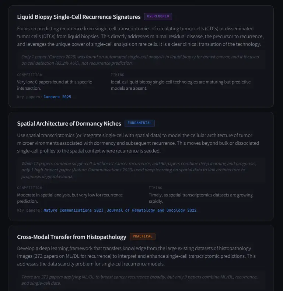Click TIMING label in Spatial Architecture card
This screenshot has height=291, width=283.
[156, 188]
